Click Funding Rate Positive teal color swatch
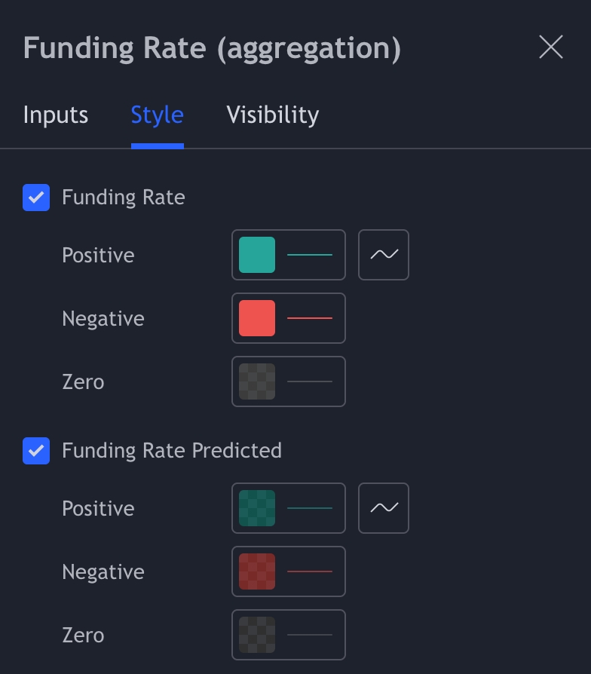Viewport: 591px width, 674px height. [257, 255]
